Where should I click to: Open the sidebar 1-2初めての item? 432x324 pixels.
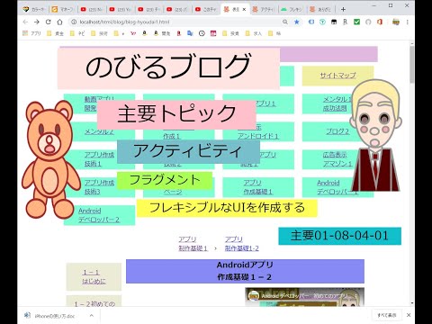94,304
